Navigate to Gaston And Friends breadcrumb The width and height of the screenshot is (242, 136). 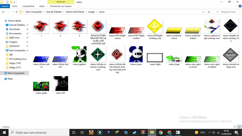pyautogui.click(x=75, y=12)
